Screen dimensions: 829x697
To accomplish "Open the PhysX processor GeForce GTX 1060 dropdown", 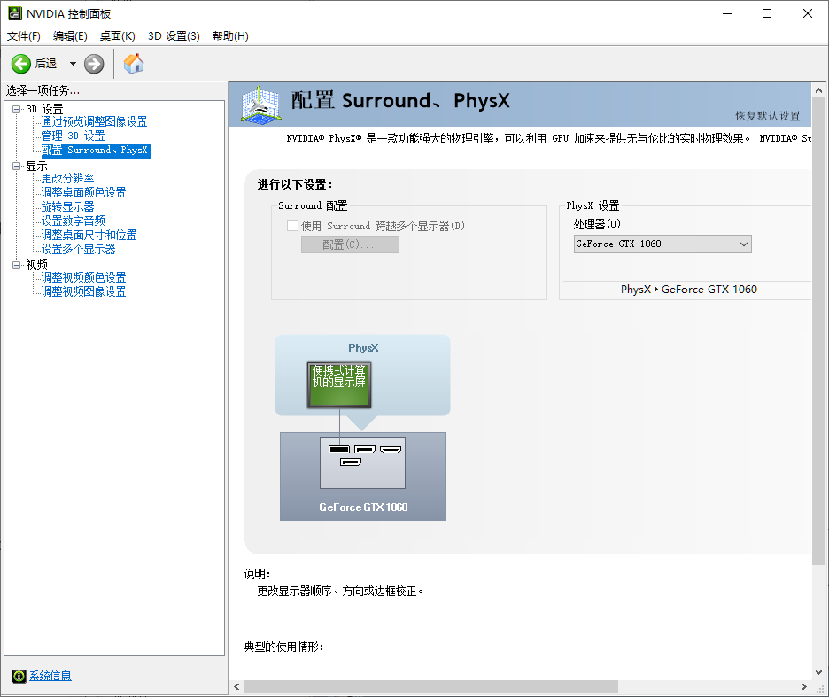I will click(x=662, y=244).
